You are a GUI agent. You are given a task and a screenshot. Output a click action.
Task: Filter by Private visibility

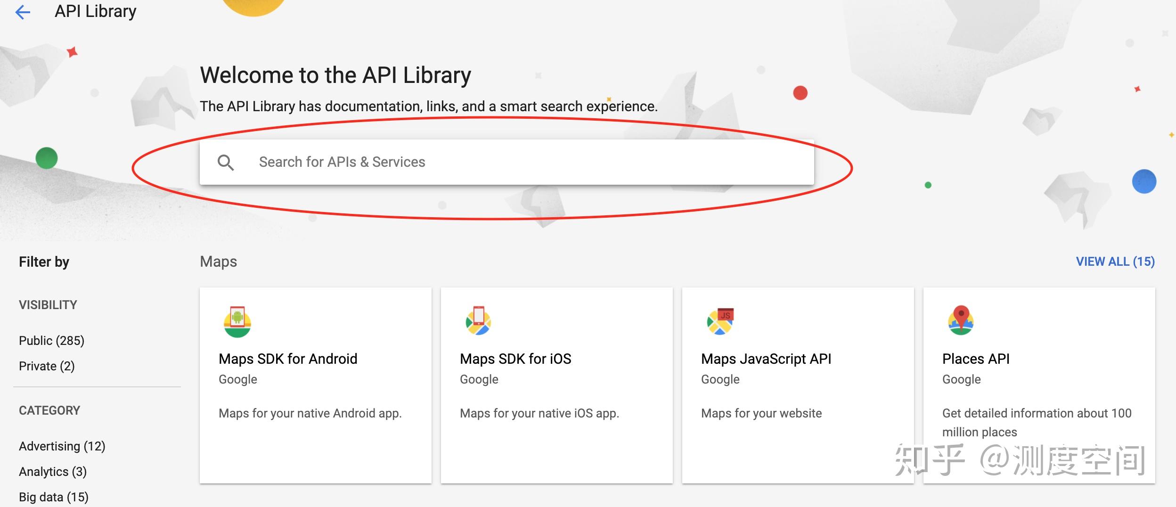tap(47, 366)
